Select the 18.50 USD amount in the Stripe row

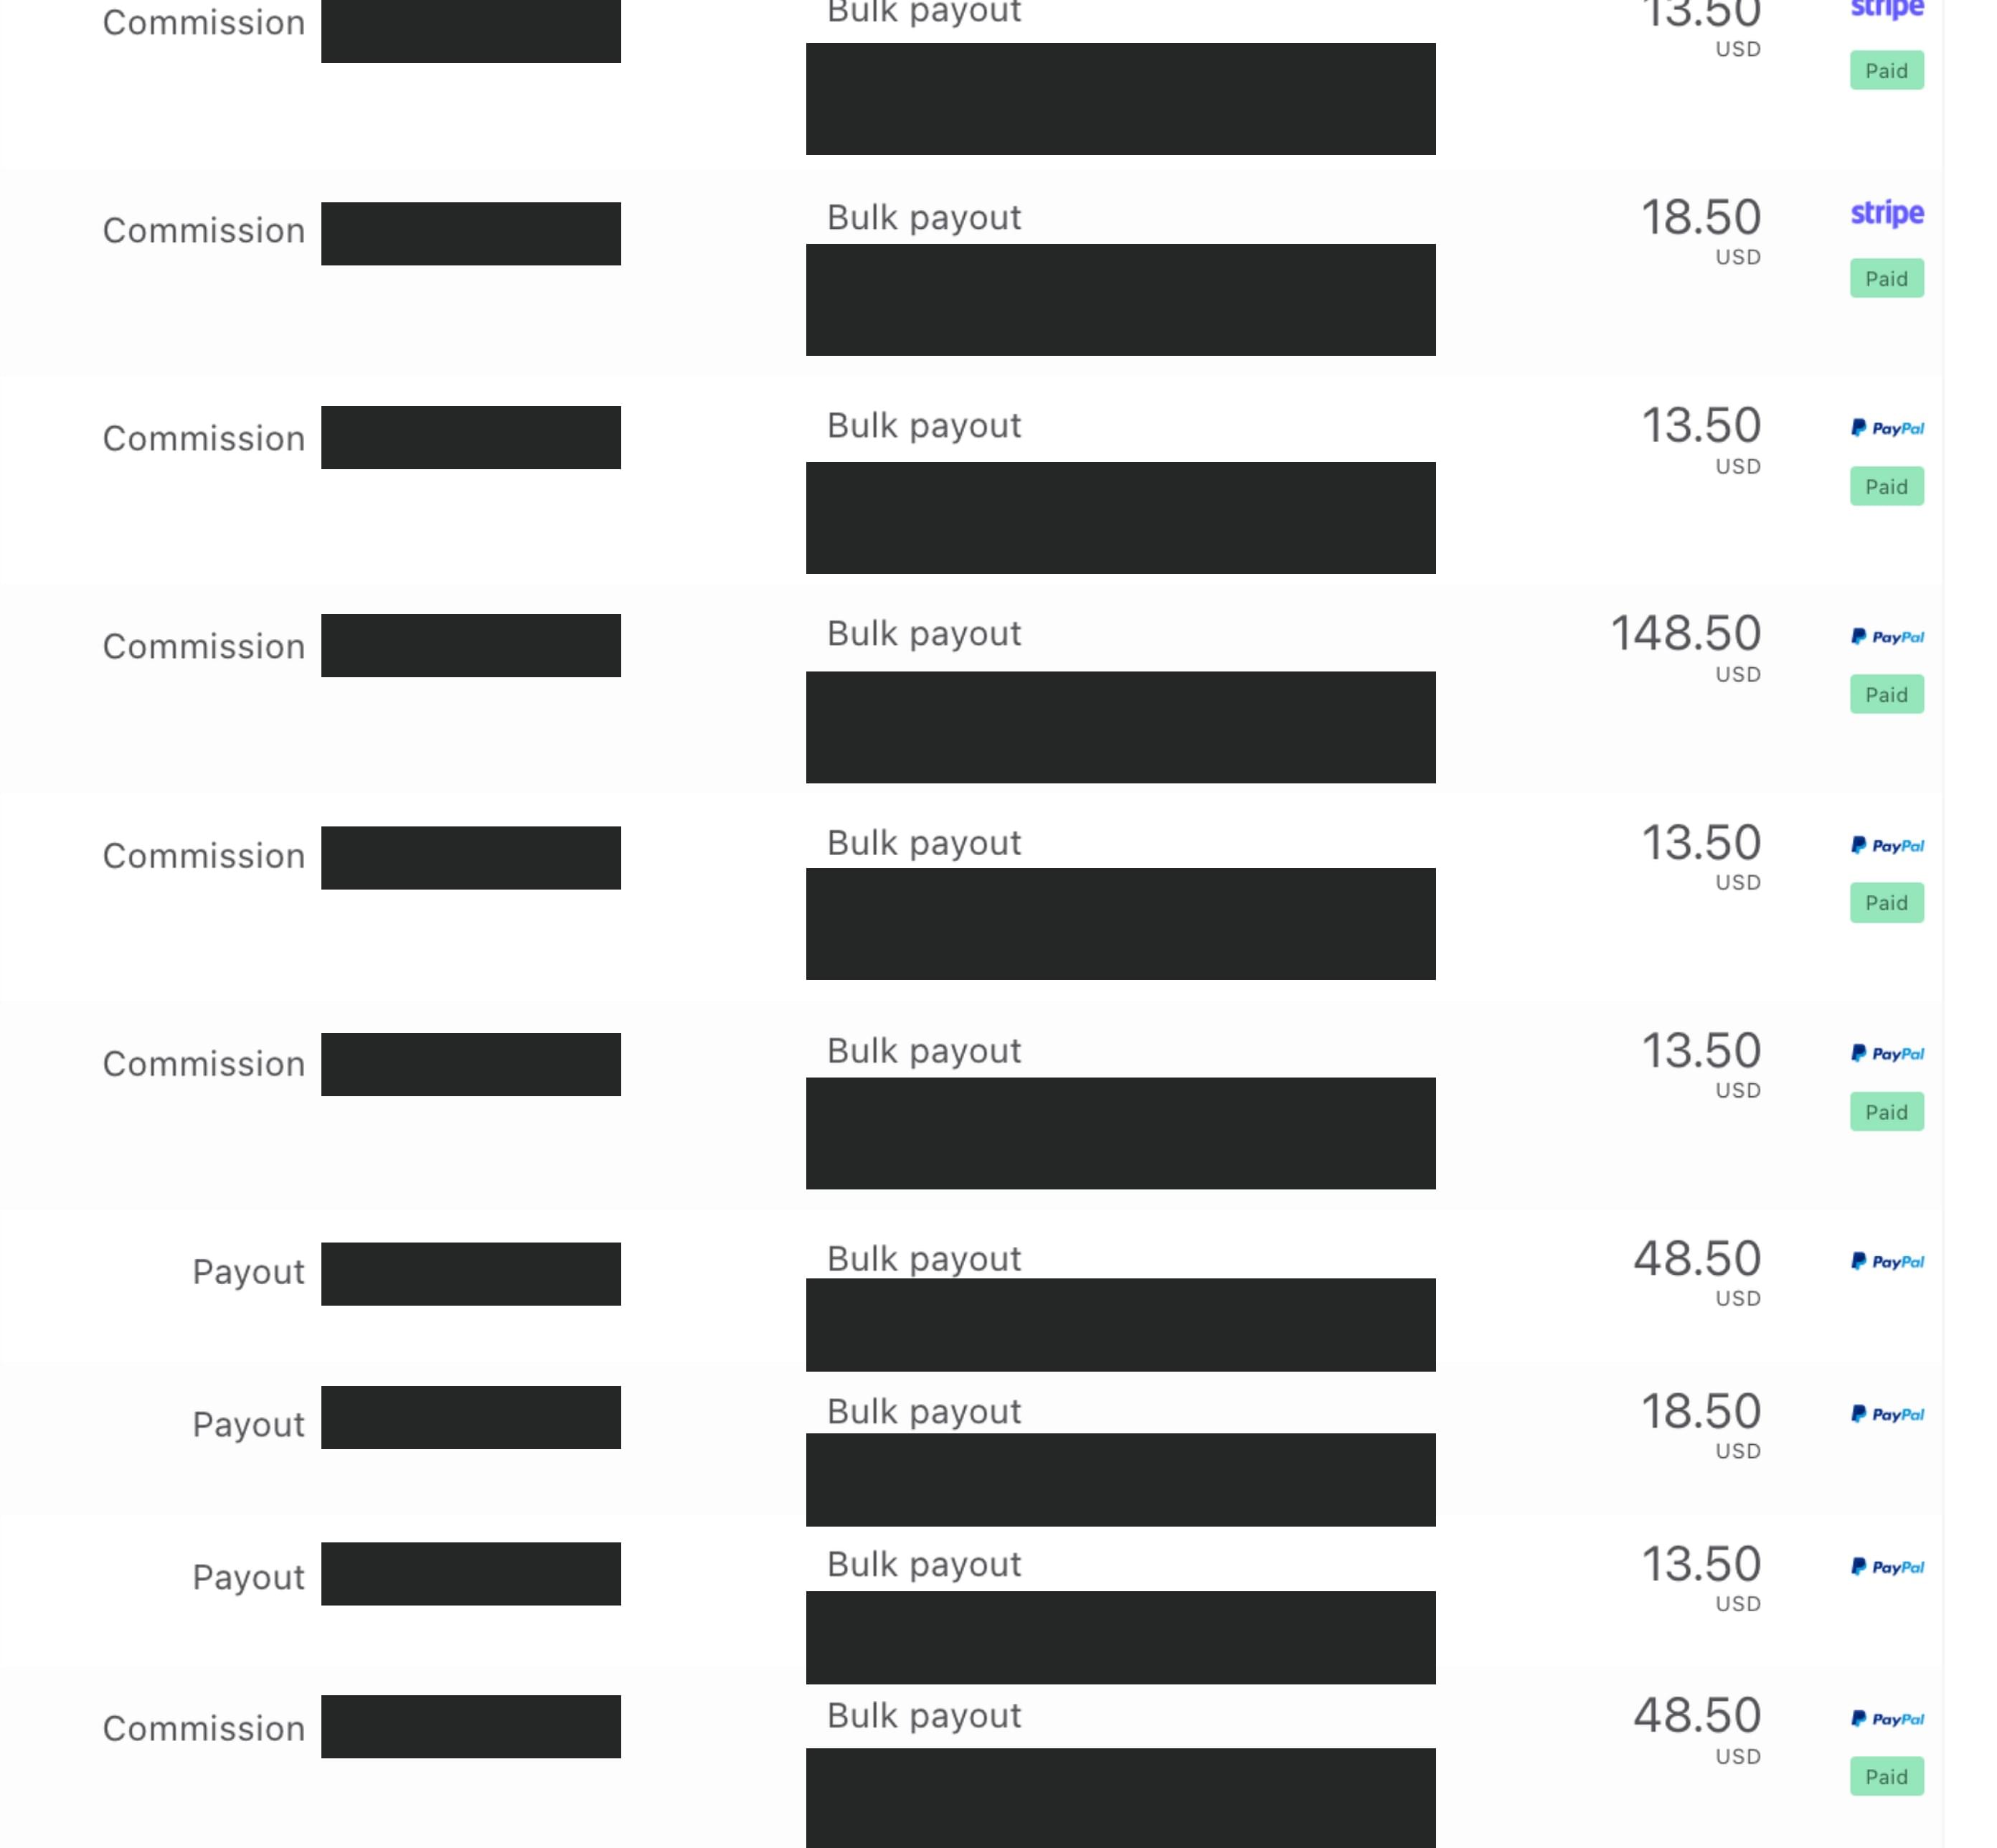(x=1700, y=230)
